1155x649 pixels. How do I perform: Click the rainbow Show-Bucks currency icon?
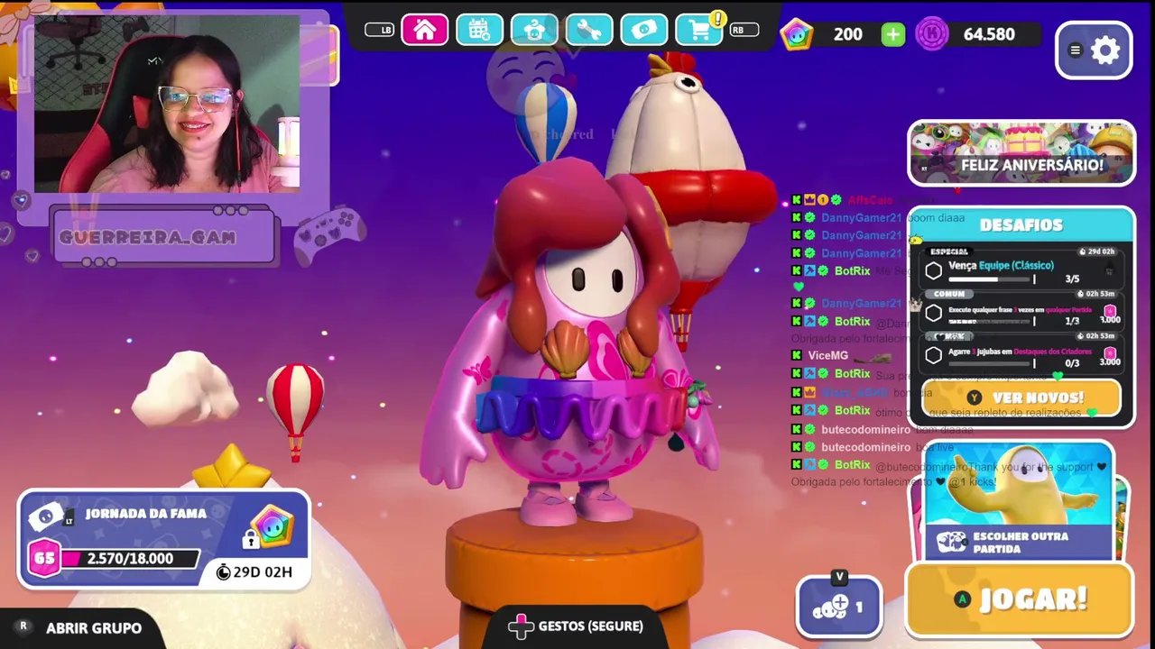tap(797, 34)
